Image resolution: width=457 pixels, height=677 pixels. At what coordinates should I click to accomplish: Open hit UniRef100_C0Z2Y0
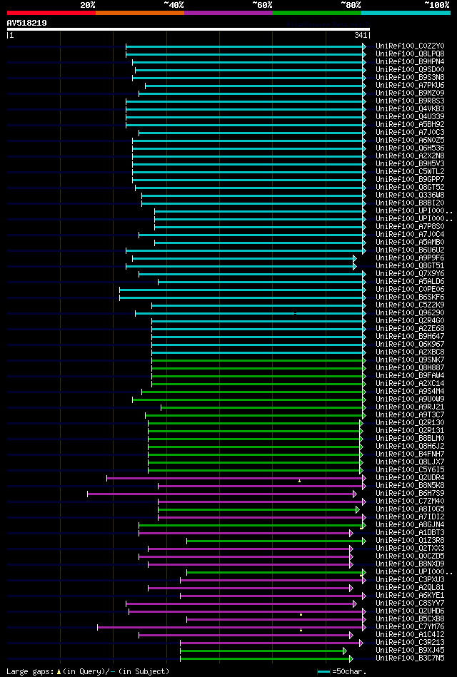pos(410,46)
